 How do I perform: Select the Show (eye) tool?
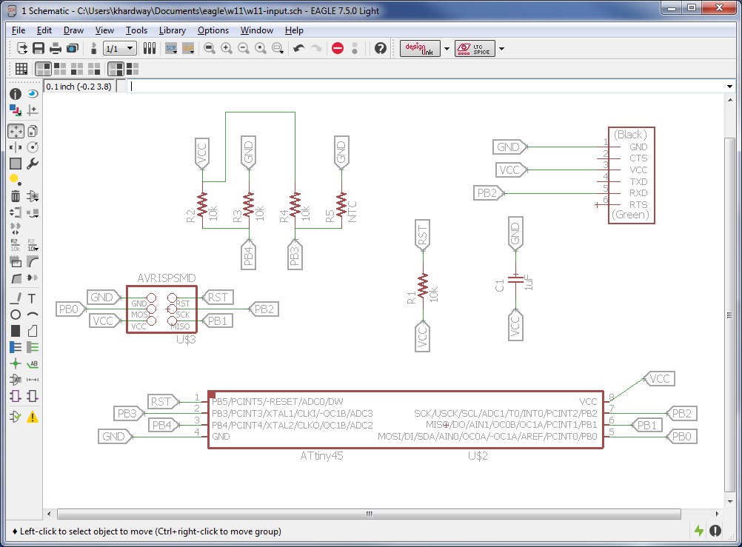(x=32, y=94)
